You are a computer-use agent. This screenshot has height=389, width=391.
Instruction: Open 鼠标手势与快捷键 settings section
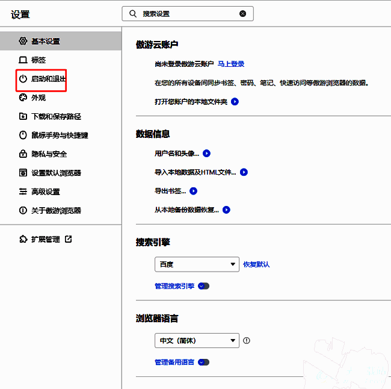click(60, 135)
